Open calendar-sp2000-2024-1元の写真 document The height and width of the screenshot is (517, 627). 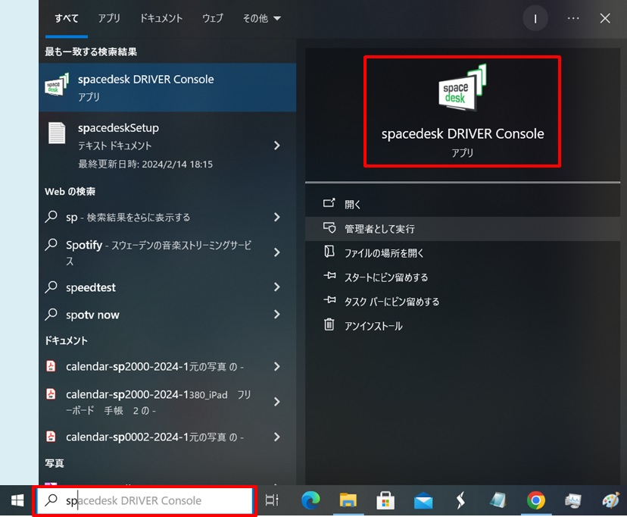pos(167,367)
